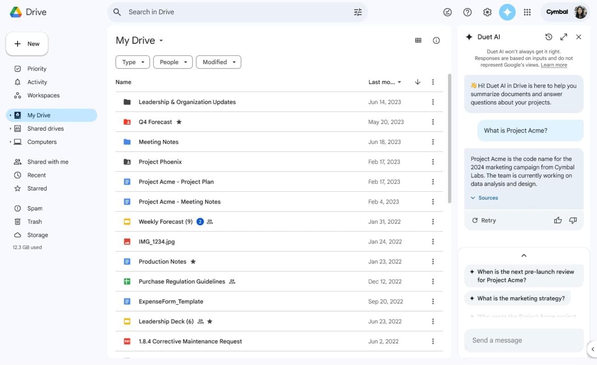Click the New button
Screen dimensions: 597x365
tap(27, 43)
